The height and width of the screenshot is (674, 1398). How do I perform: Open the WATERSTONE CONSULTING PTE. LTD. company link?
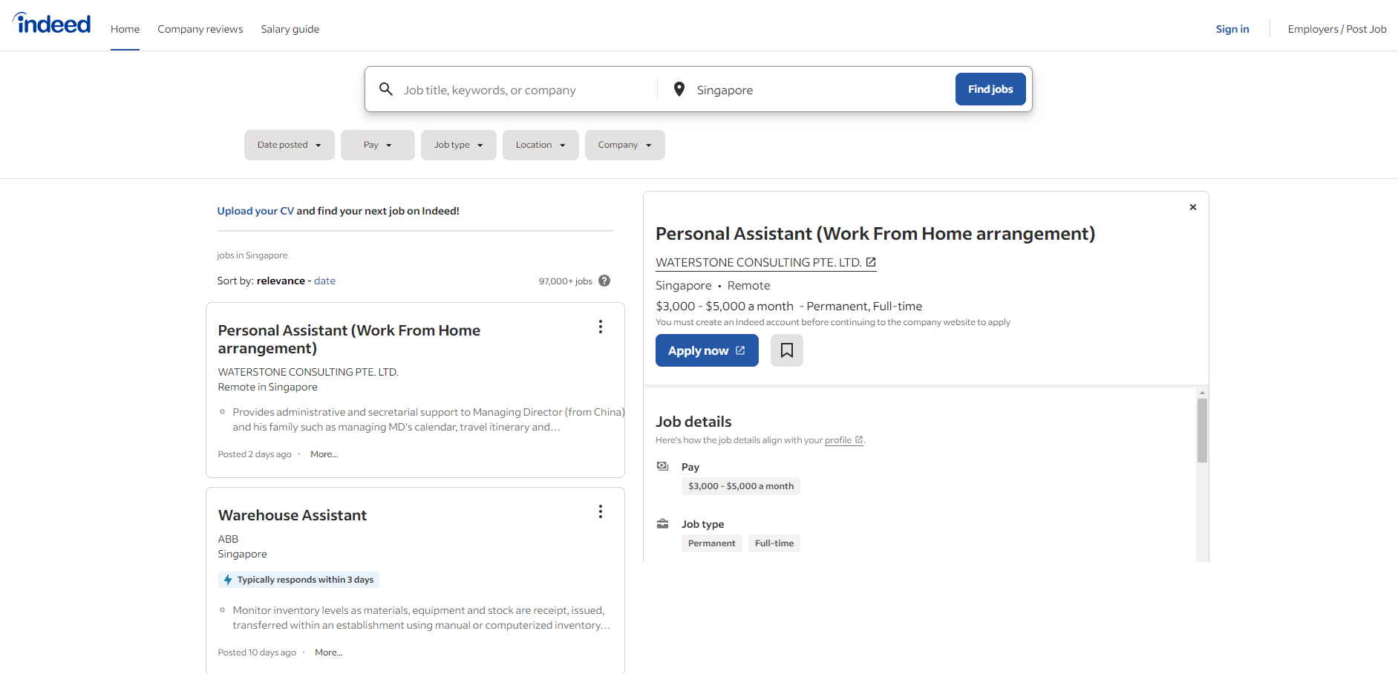coord(766,262)
